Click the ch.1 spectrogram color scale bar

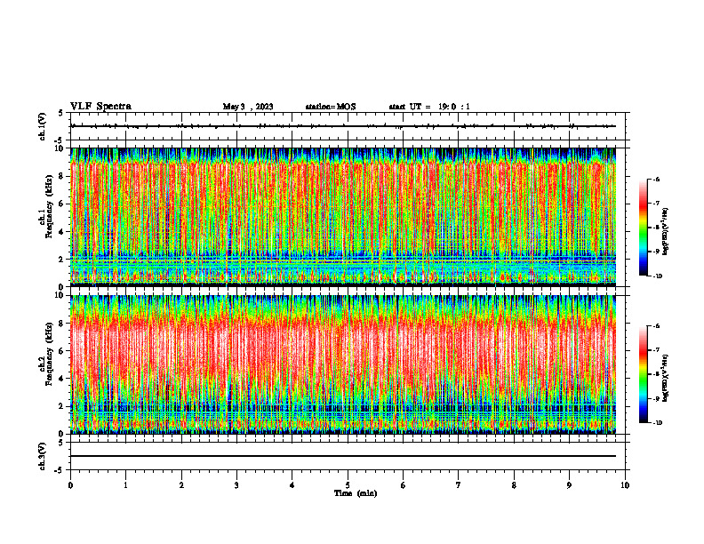(x=643, y=228)
